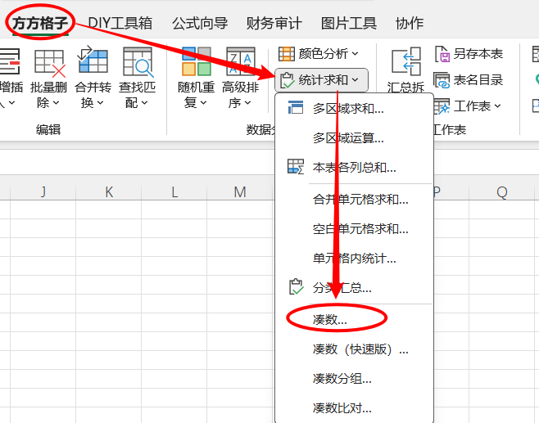Image resolution: width=539 pixels, height=423 pixels.
Task: Click the 另存本表 icon
Action: tap(442, 54)
